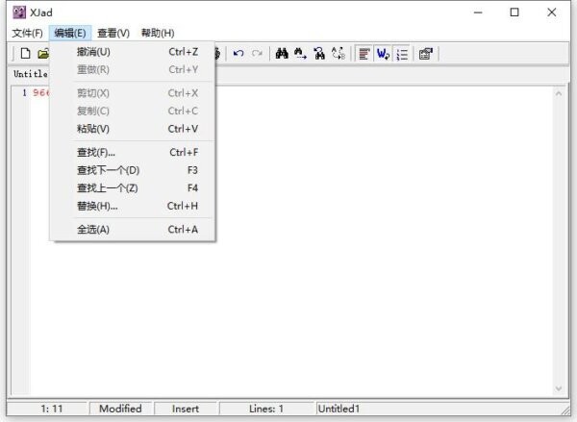Click the Find Previous binoculars icon

click(x=319, y=54)
